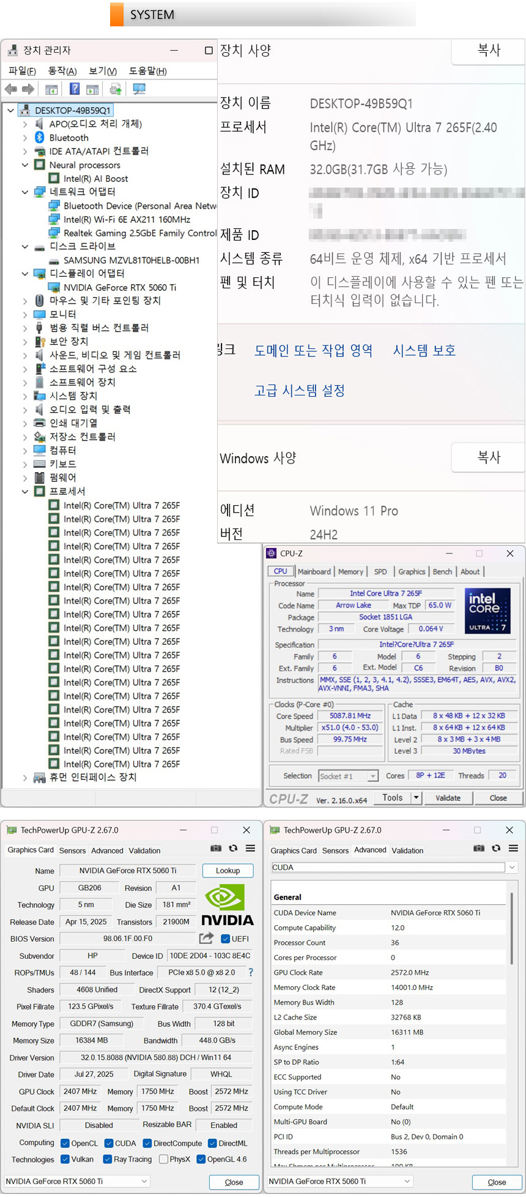Open the GPU-Z hamburger menu
This screenshot has width=526, height=1197.
[x=250, y=848]
